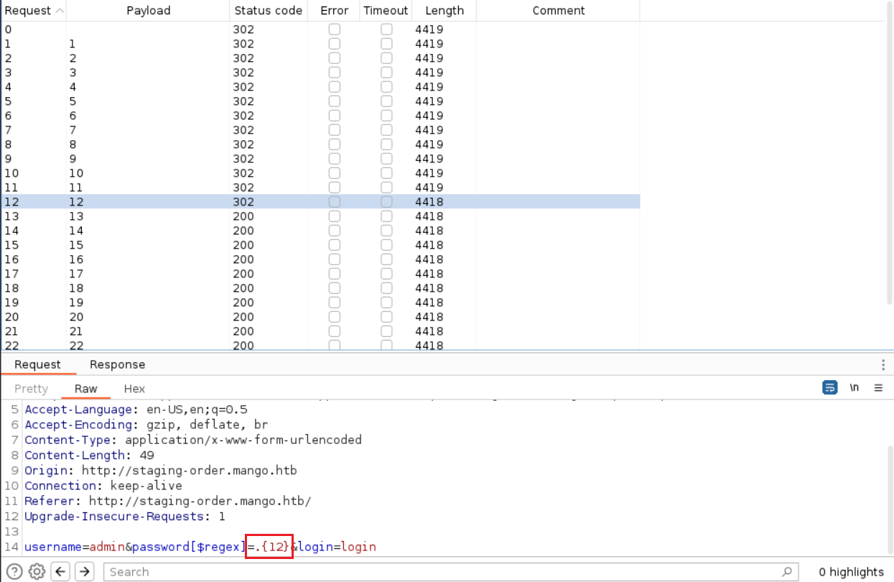Viewport: 894px width, 582px height.
Task: Switch to the Response tab
Action: 117,364
